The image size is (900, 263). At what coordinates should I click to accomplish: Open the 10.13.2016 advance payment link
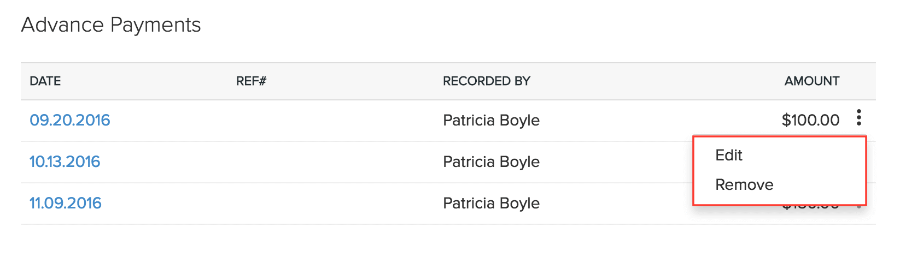click(x=65, y=162)
